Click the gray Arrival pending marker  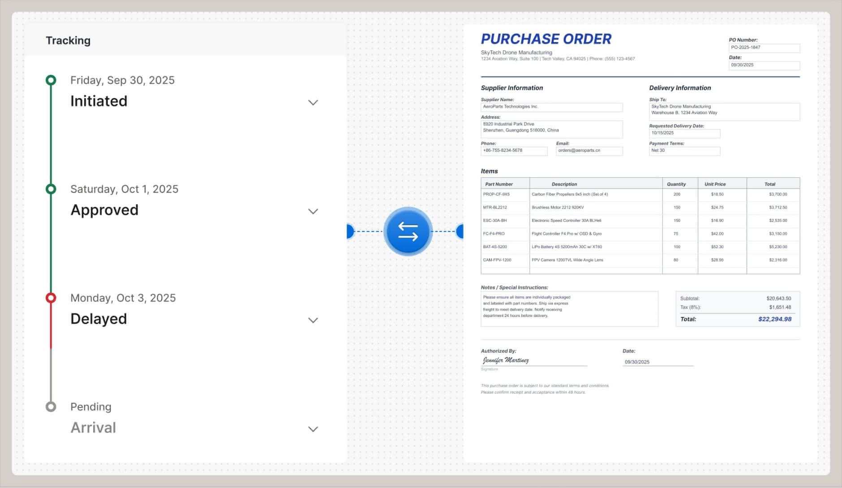(x=51, y=407)
